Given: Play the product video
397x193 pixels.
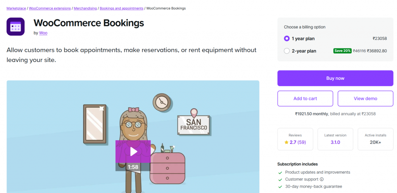Looking at the screenshot, I should point(133,152).
